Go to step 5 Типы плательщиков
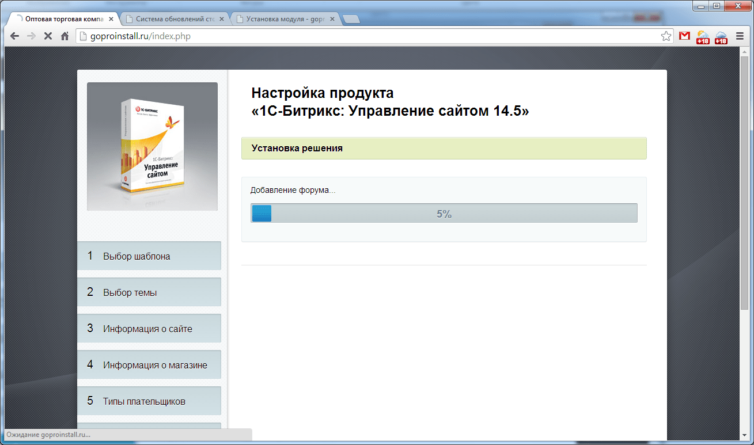 point(149,401)
